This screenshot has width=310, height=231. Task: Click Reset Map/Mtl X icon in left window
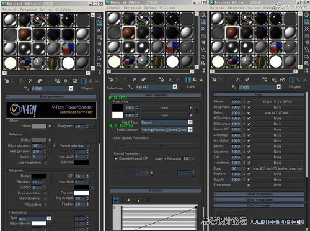pos(30,81)
